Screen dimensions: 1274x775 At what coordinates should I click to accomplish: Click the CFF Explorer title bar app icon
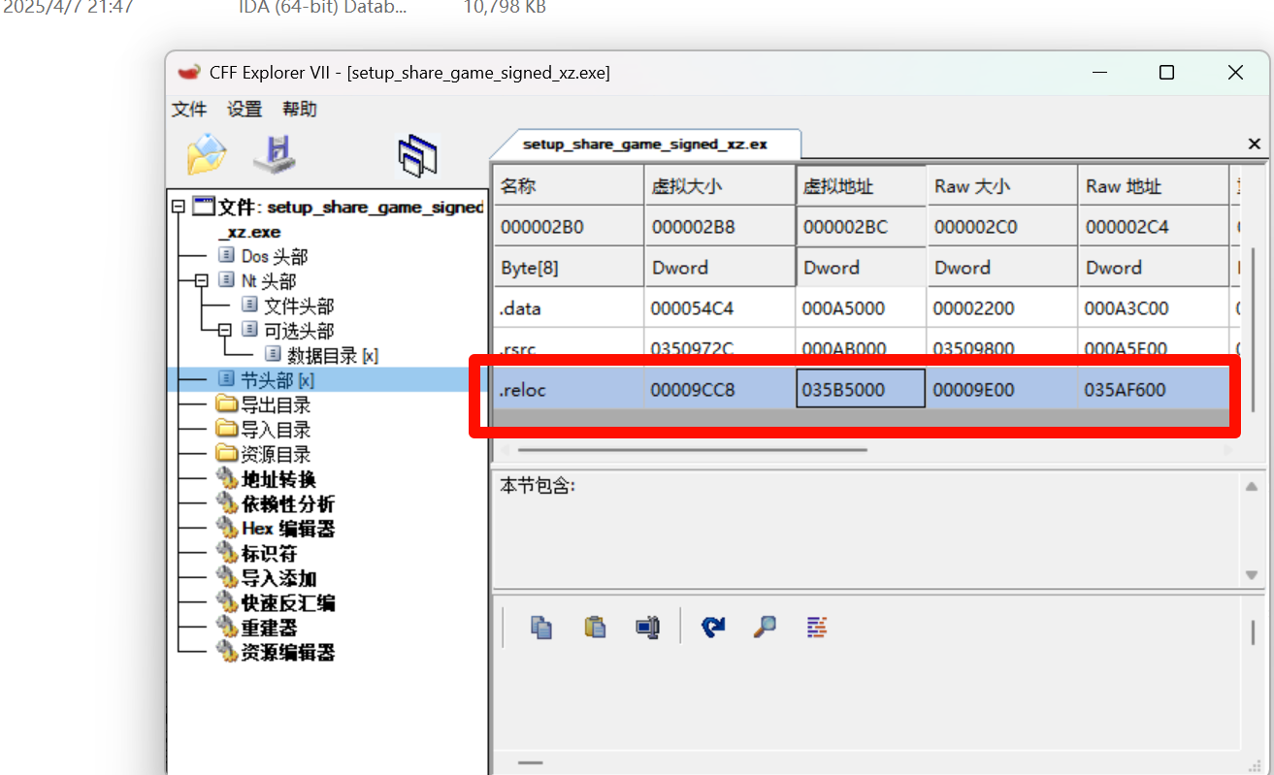tap(188, 73)
